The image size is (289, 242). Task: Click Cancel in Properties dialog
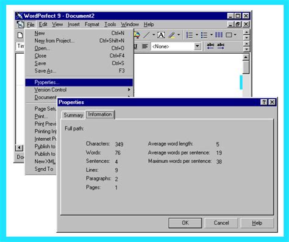tap(221, 223)
